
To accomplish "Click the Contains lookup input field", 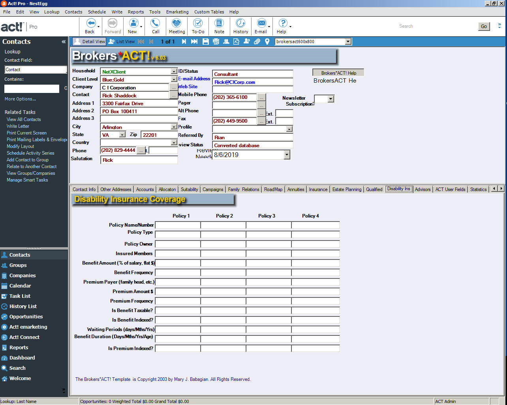I will 32,89.
